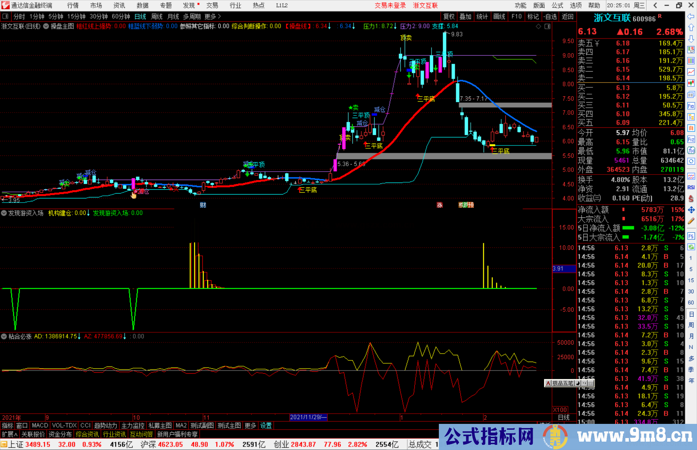697x450 pixels.
Task: Click the F12 sidebar icon
Action: point(691,139)
